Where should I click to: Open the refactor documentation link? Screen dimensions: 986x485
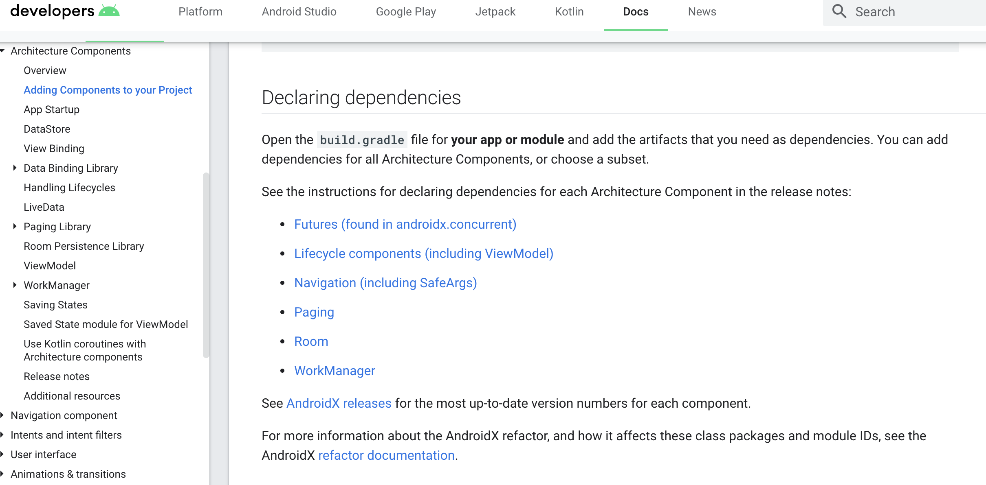[x=386, y=455]
